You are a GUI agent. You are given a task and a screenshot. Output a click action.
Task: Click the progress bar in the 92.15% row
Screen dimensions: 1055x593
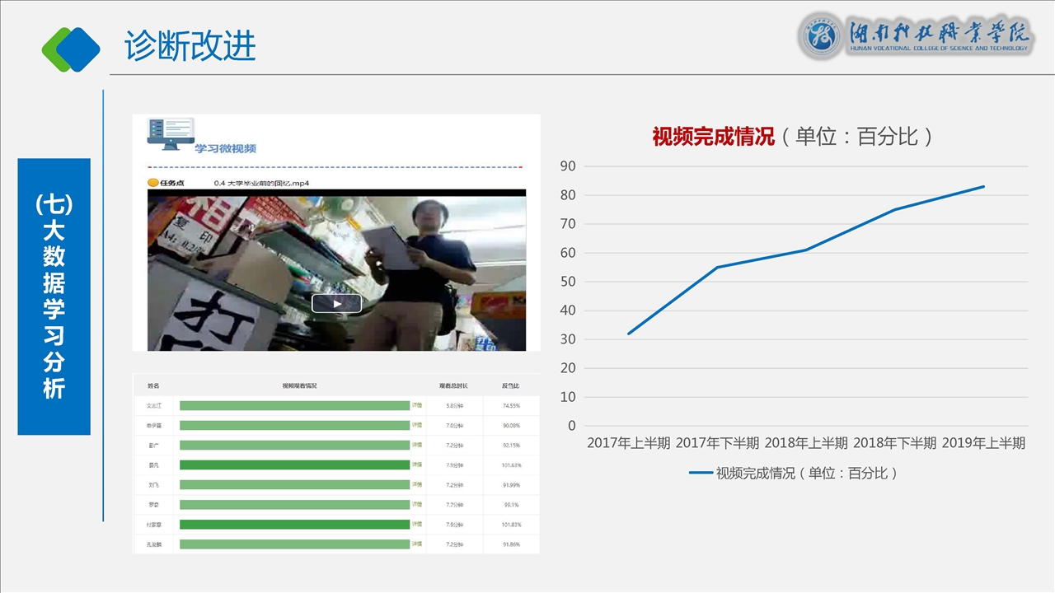point(294,445)
